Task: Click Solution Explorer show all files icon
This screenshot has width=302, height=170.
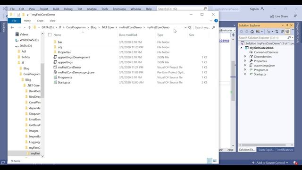Action: pyautogui.click(x=282, y=32)
